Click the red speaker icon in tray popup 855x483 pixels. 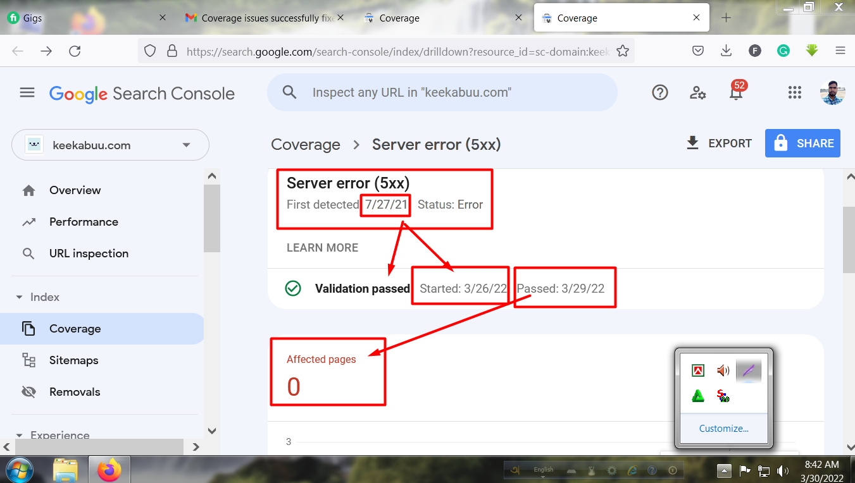723,370
